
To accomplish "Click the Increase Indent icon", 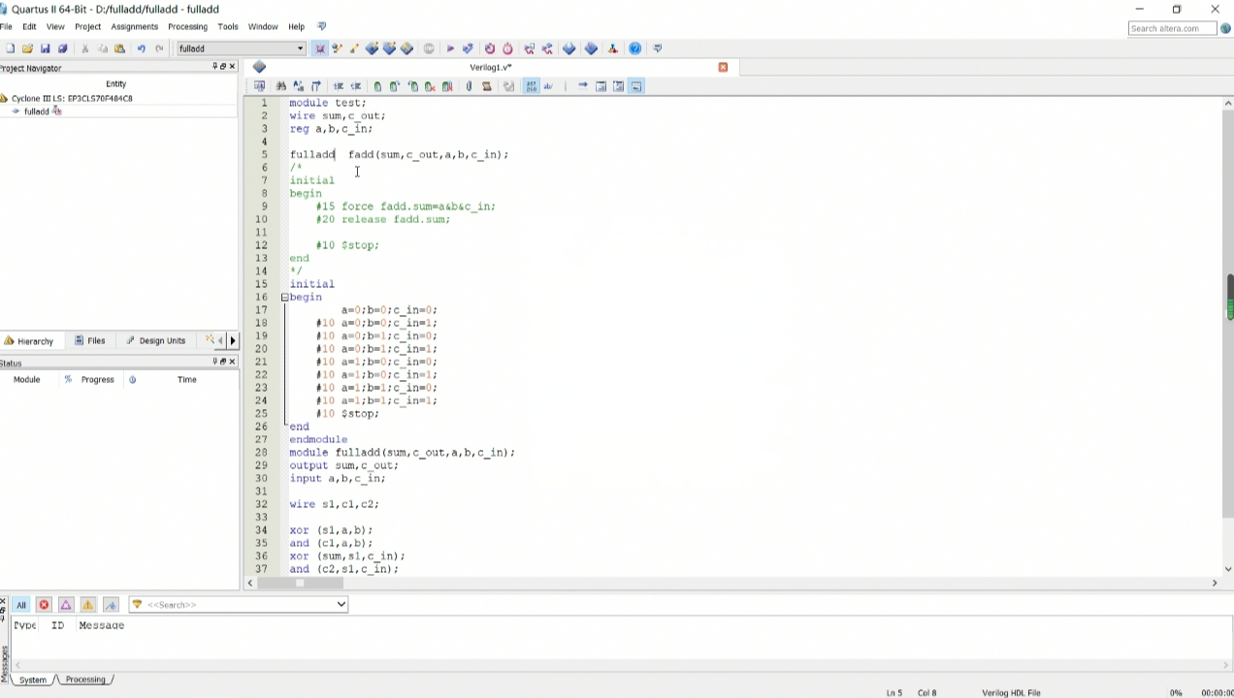I will tap(338, 86).
